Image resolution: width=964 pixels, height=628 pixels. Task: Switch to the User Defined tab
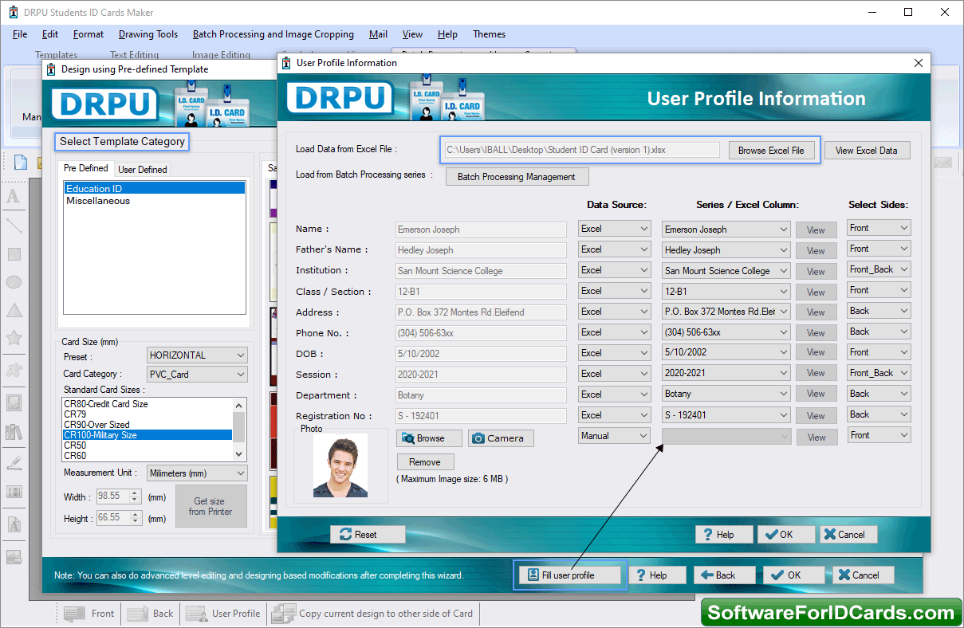coord(143,170)
